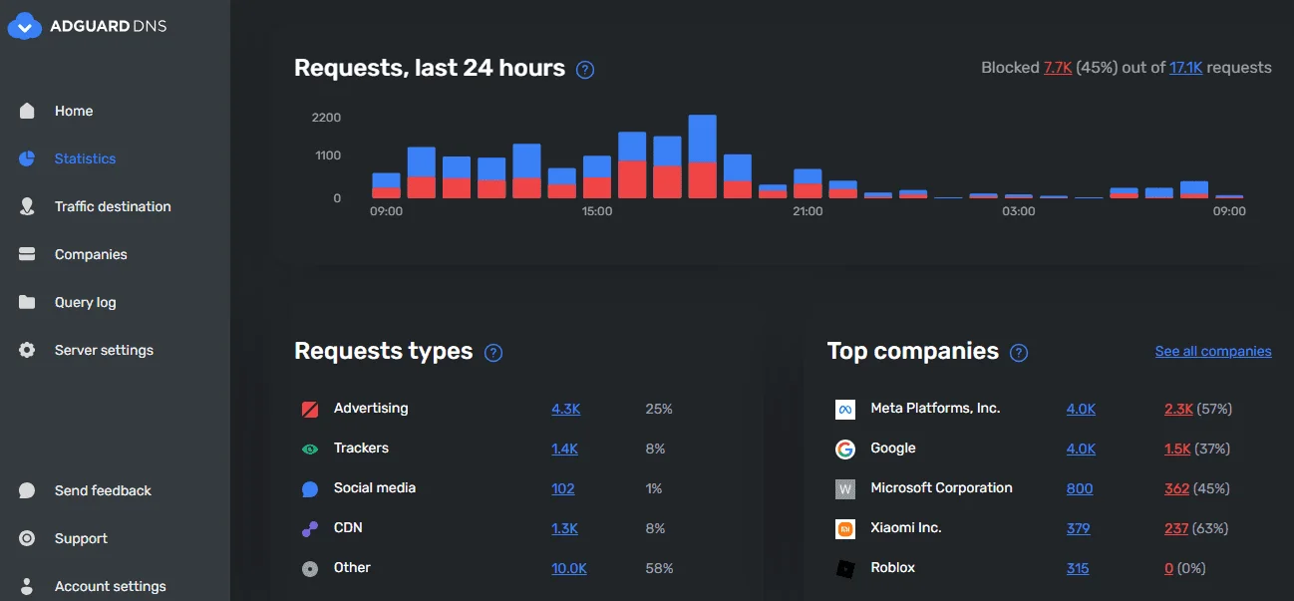Image resolution: width=1294 pixels, height=601 pixels.
Task: Open Advertising 4.3K requests link
Action: 566,409
